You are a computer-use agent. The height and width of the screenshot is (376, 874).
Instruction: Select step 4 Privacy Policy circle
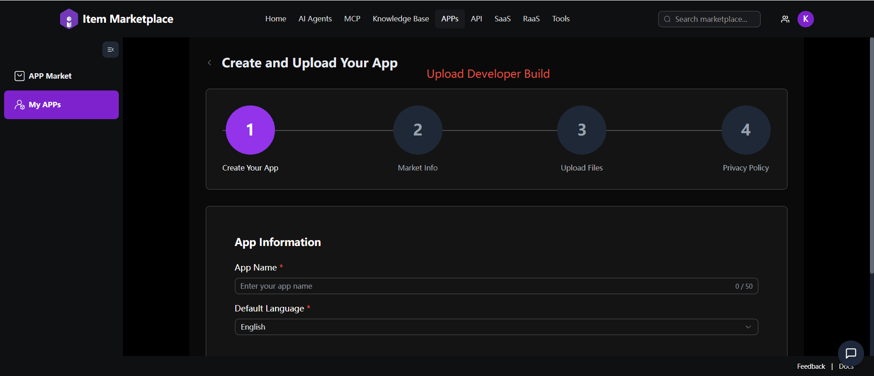pyautogui.click(x=746, y=130)
